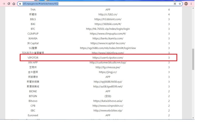This screenshot has height=124, width=199.
Task: Click the (空白) cell in BITGIN row
Action: [x=108, y=96]
